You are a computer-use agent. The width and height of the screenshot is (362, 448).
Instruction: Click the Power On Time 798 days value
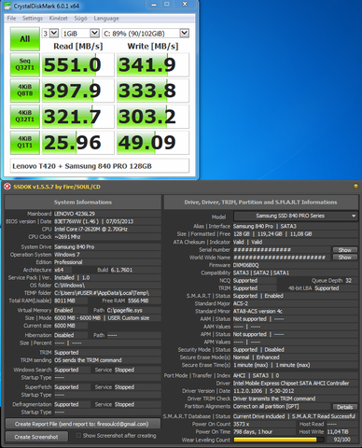point(253,432)
